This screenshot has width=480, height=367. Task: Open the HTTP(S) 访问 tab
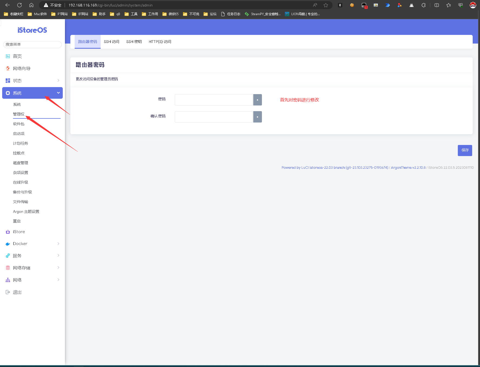tap(160, 42)
